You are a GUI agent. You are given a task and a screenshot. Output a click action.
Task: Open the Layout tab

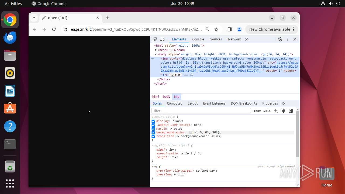(x=193, y=103)
